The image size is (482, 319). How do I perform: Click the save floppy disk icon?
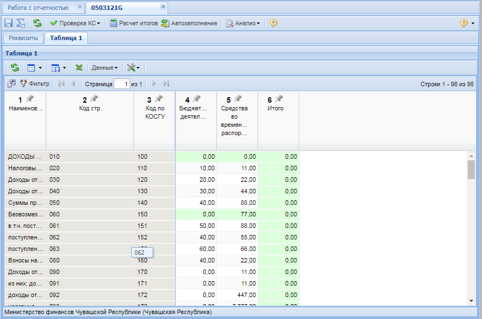point(8,23)
